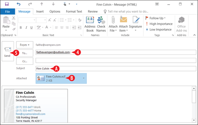Expand the Paste options arrow
Viewport: 198px width, 125px height.
[x=6, y=30]
